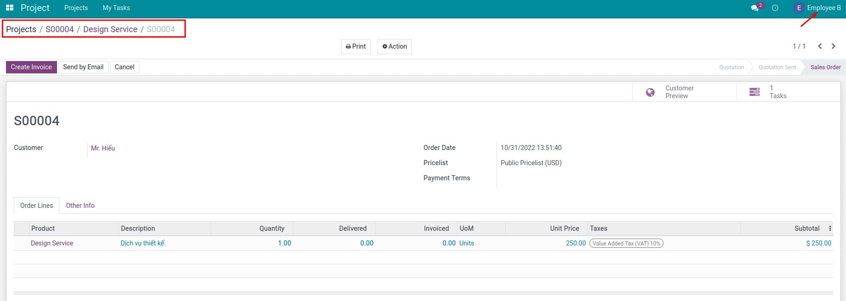The image size is (846, 301).
Task: Expand the Action dropdown
Action: tap(394, 46)
